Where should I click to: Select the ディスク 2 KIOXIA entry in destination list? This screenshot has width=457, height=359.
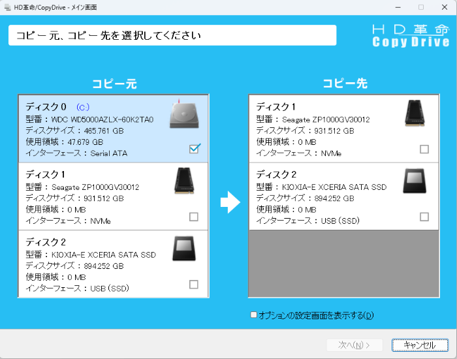(326, 196)
